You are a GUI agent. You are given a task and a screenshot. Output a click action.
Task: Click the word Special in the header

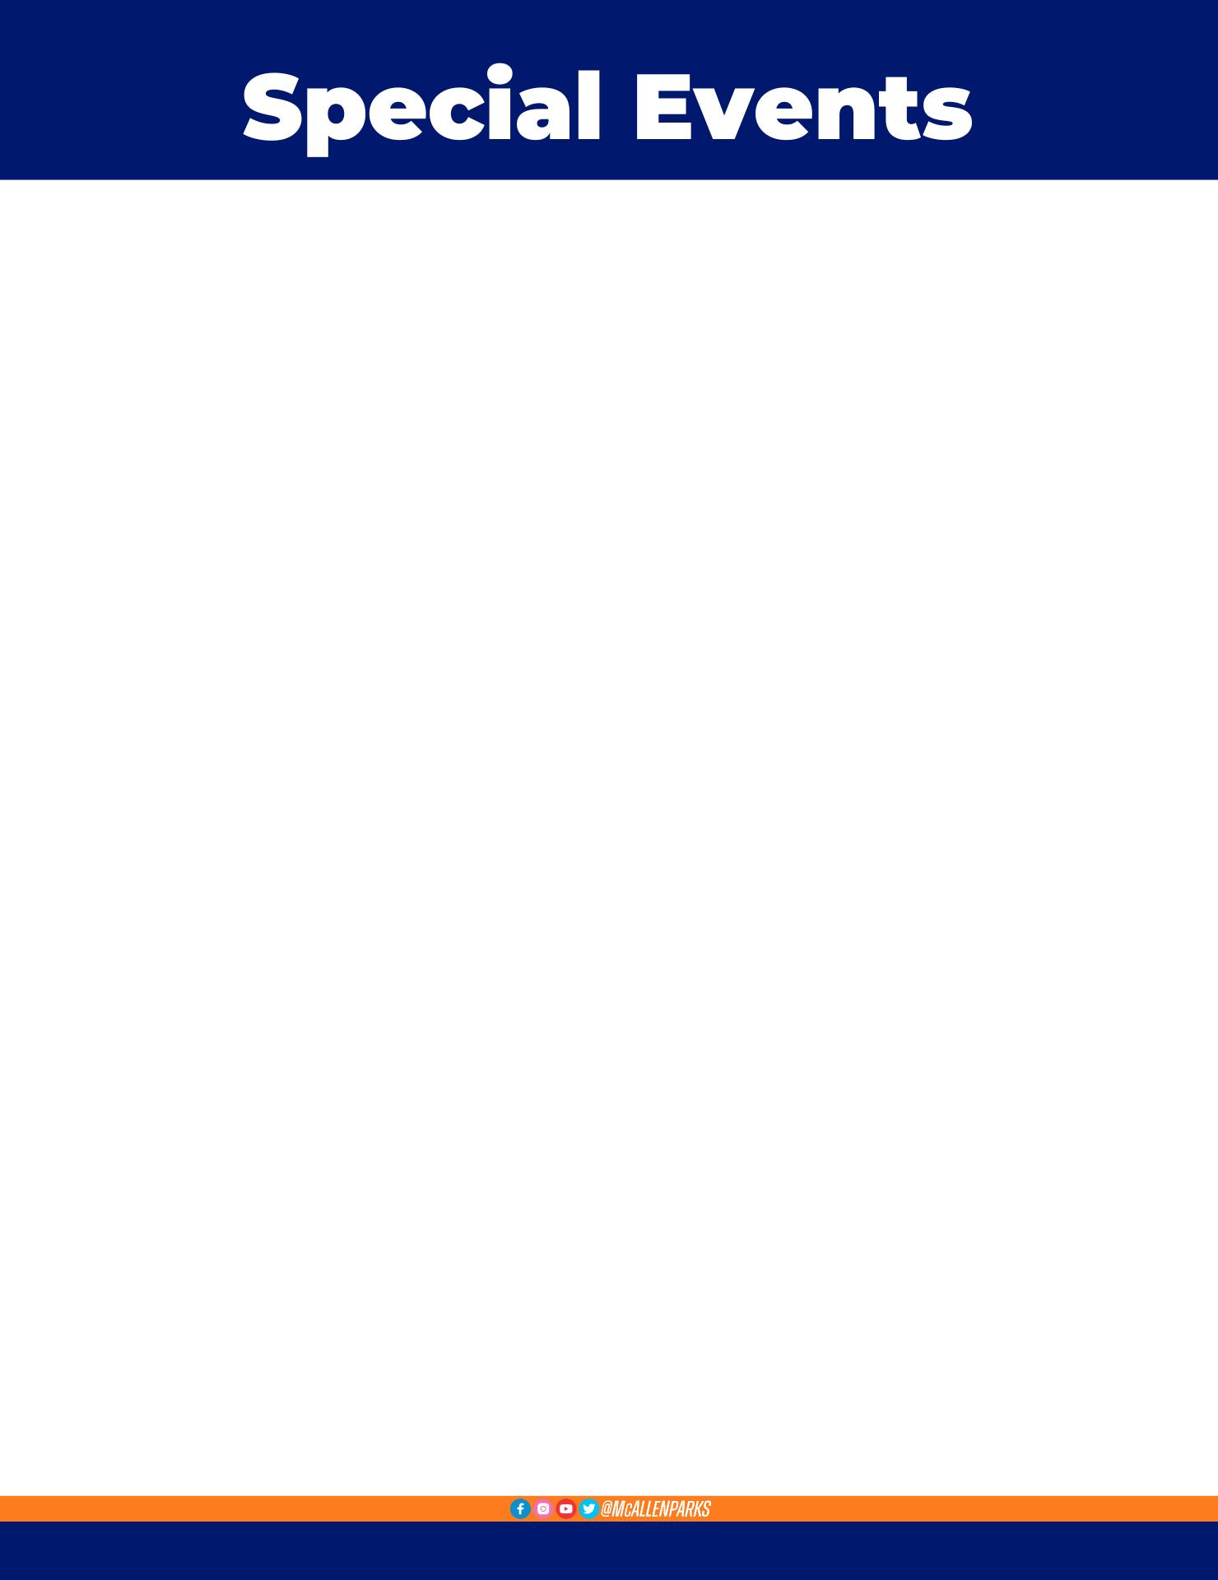click(421, 109)
